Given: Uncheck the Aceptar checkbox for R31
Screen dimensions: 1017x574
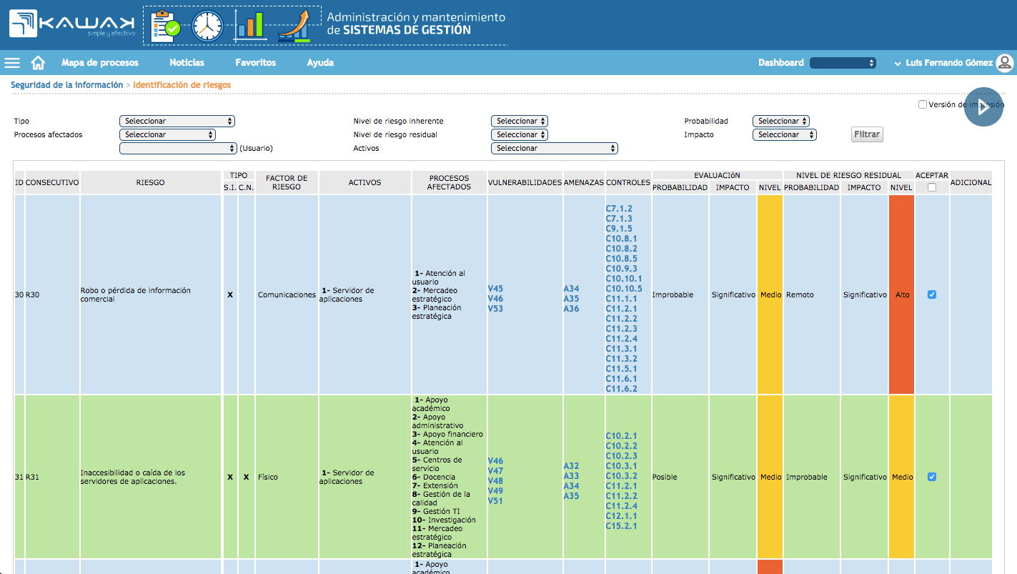Looking at the screenshot, I should [x=932, y=477].
